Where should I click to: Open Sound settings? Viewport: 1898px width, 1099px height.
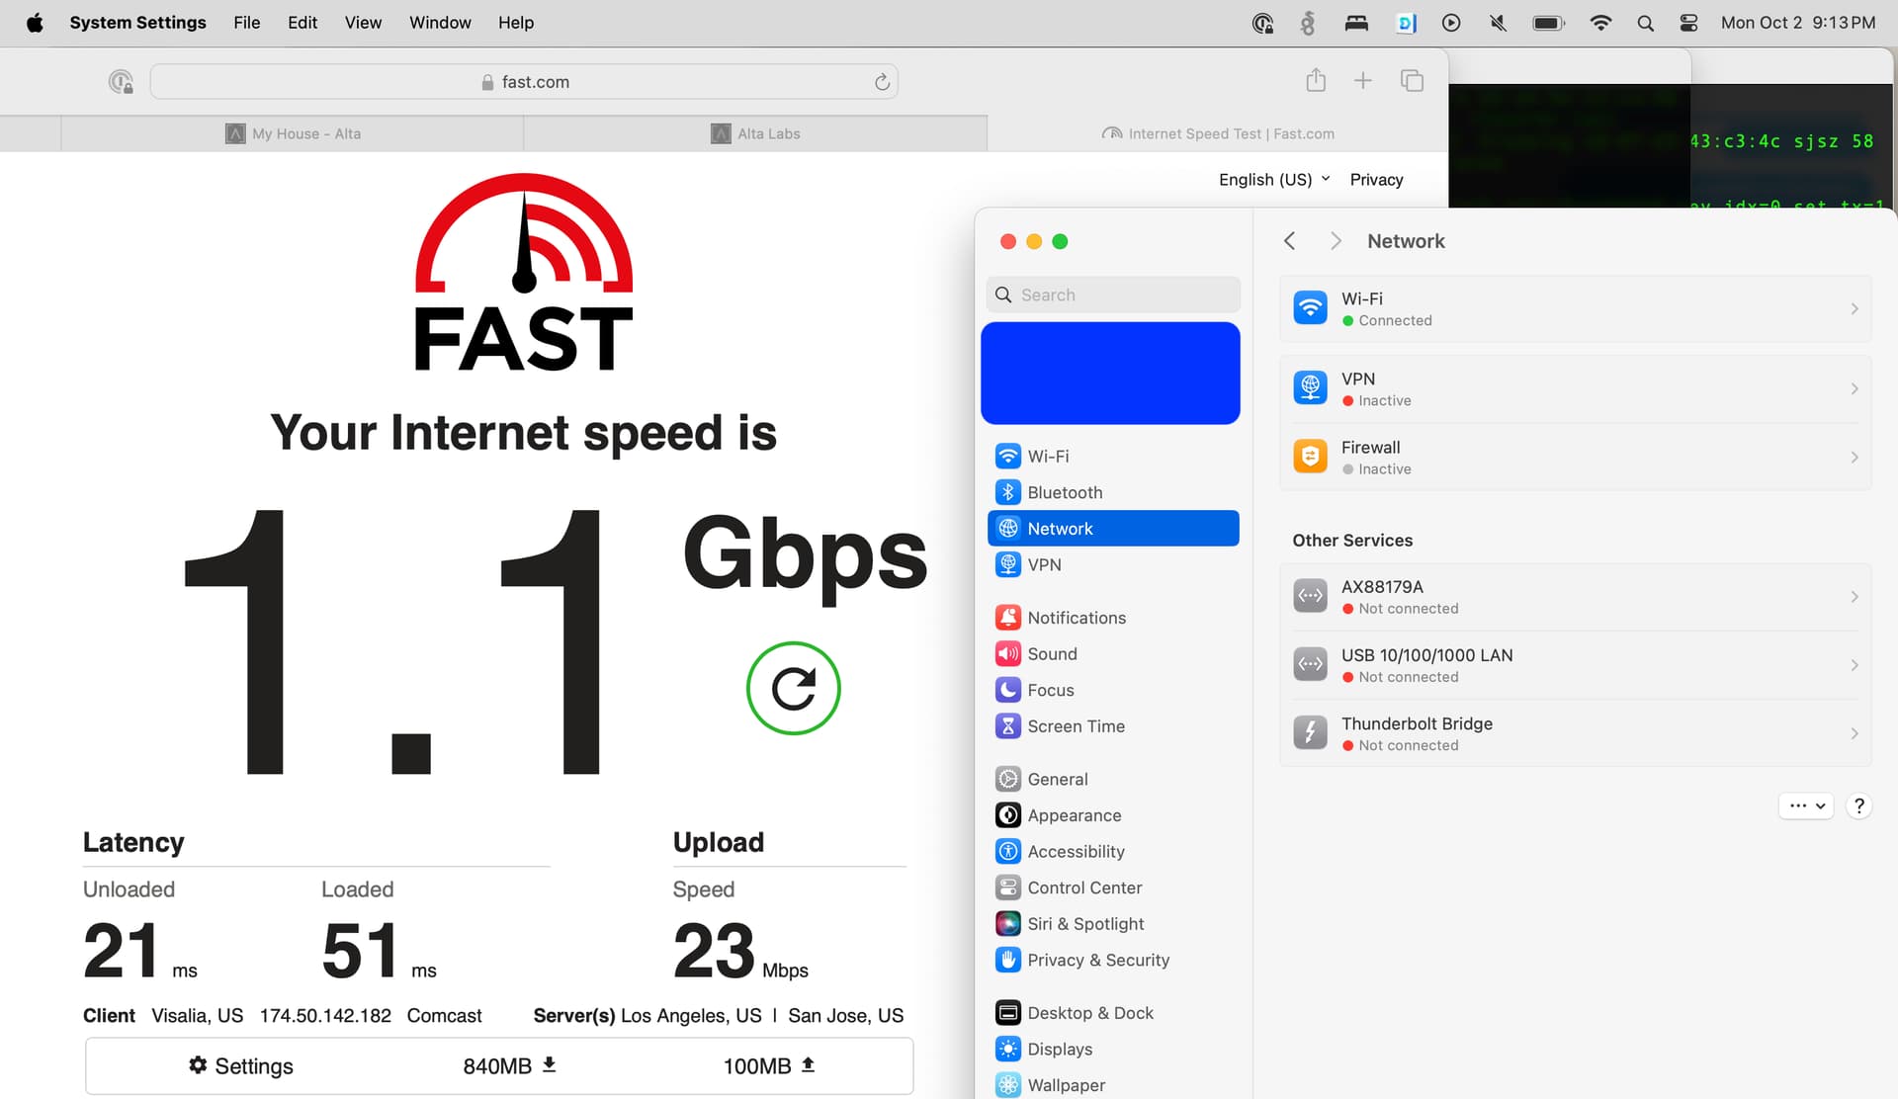tap(1113, 653)
